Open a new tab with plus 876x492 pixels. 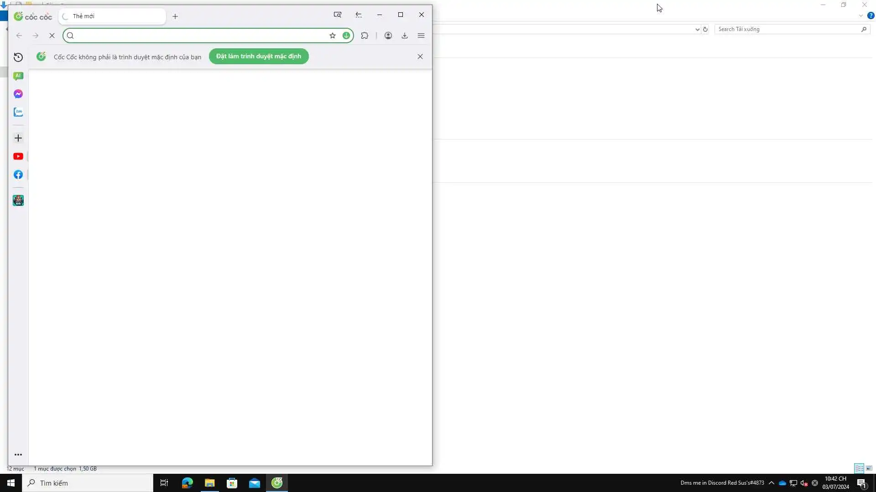pyautogui.click(x=175, y=16)
